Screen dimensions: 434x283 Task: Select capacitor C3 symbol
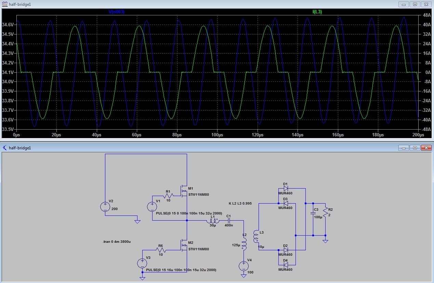coord(313,213)
